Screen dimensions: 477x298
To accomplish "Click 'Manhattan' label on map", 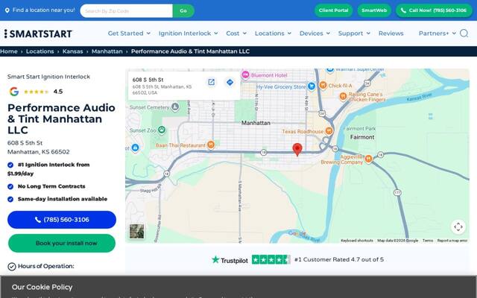I will tap(256, 123).
